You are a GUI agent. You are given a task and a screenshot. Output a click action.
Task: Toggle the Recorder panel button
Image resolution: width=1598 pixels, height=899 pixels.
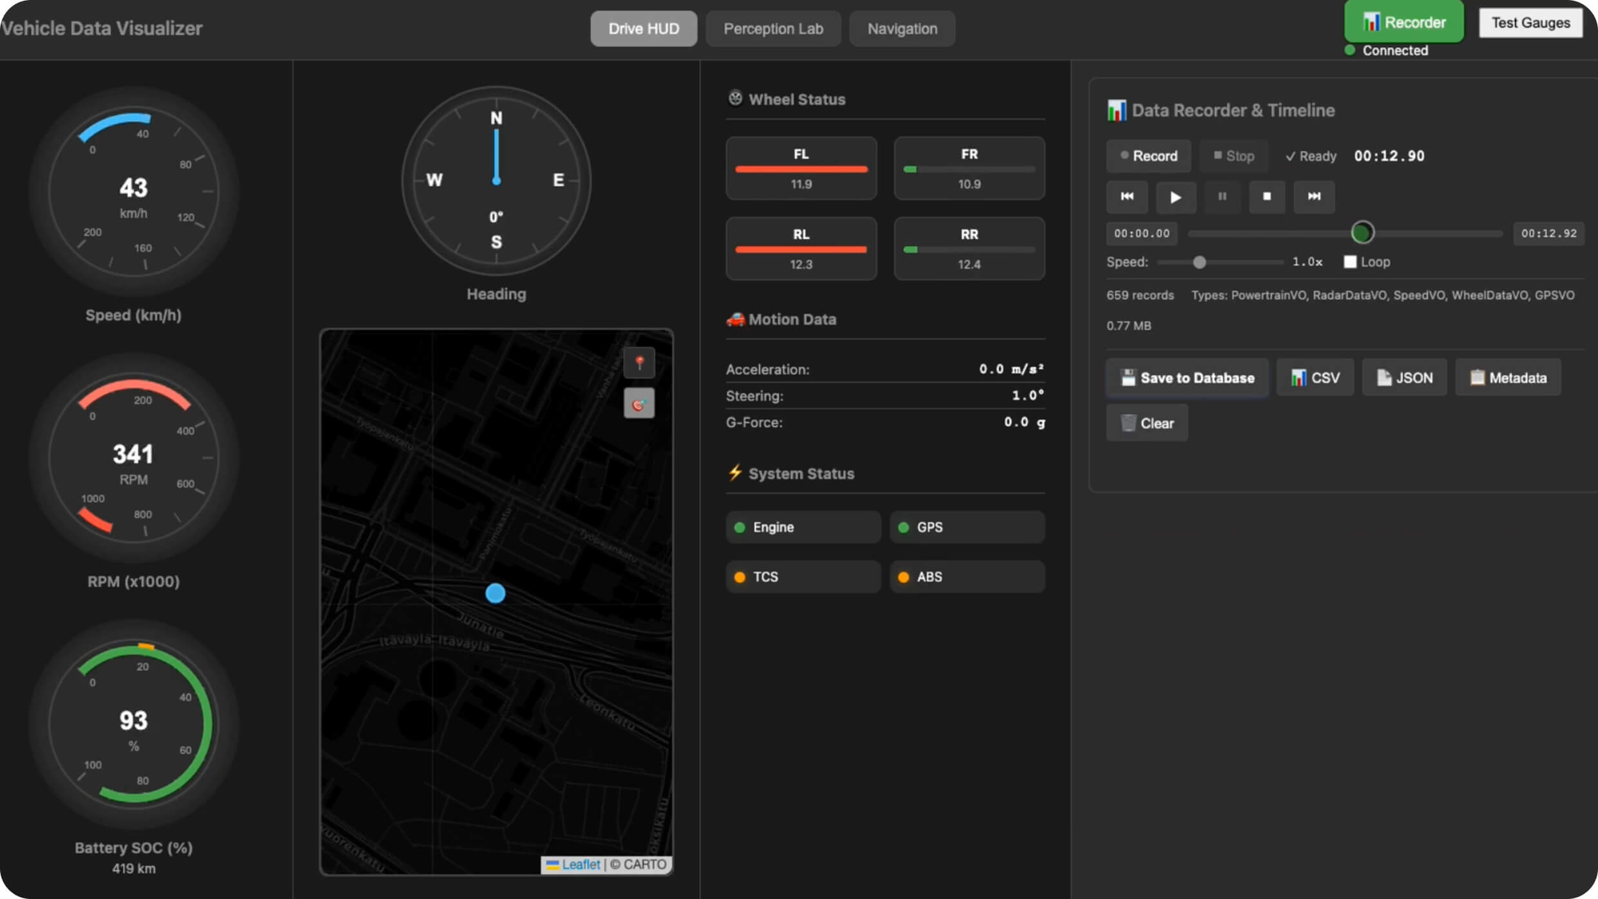(1404, 23)
